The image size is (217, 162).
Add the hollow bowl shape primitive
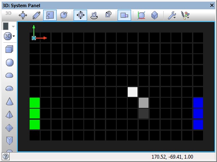tap(9, 88)
